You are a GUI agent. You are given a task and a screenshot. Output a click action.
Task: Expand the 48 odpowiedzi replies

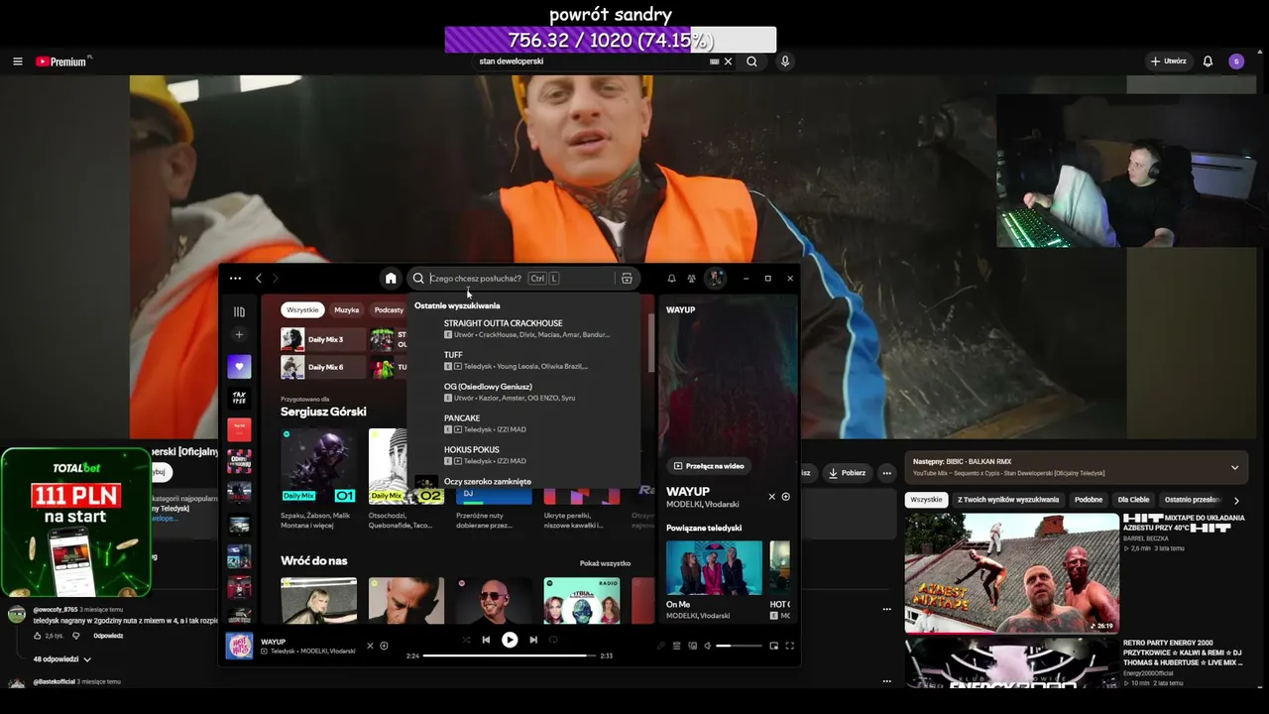pyautogui.click(x=62, y=659)
